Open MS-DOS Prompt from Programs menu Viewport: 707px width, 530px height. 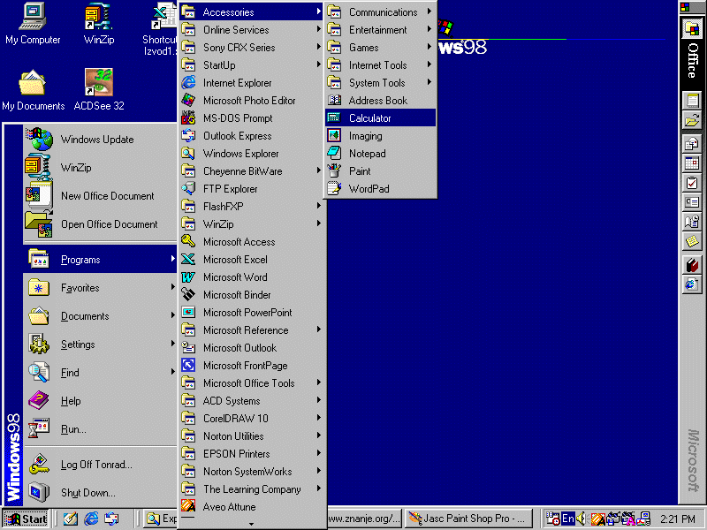click(x=252, y=118)
